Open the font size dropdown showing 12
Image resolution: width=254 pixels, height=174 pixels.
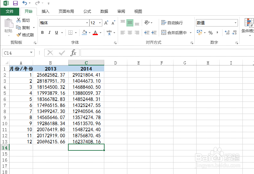pyautogui.click(x=100, y=23)
